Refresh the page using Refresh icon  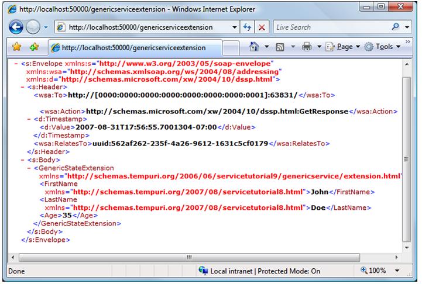click(x=247, y=27)
